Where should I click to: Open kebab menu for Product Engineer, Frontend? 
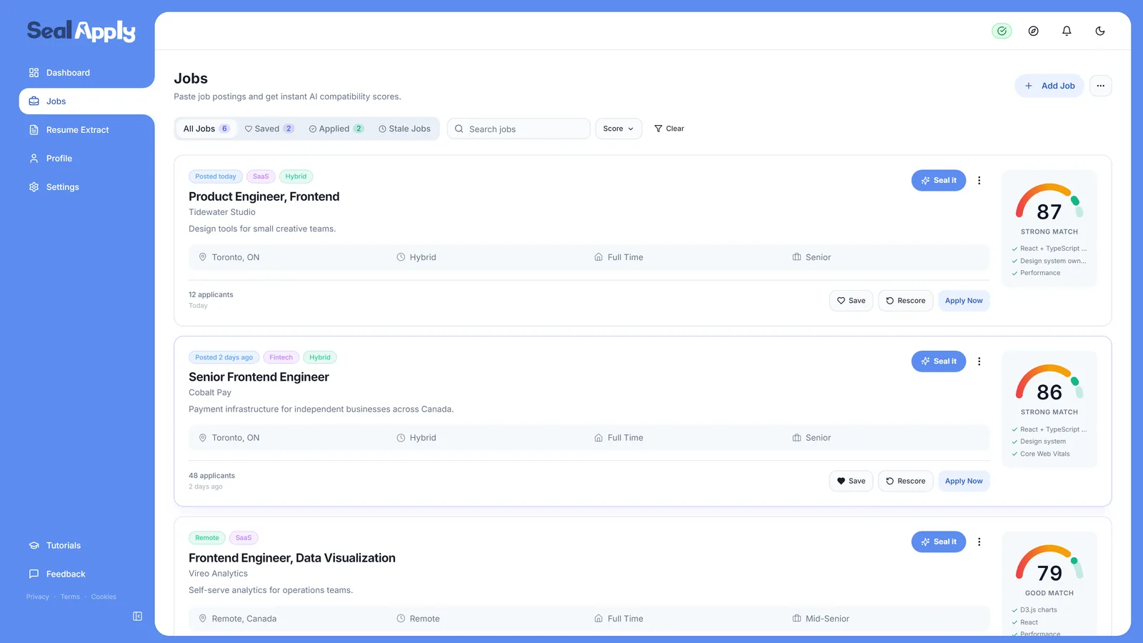click(979, 181)
